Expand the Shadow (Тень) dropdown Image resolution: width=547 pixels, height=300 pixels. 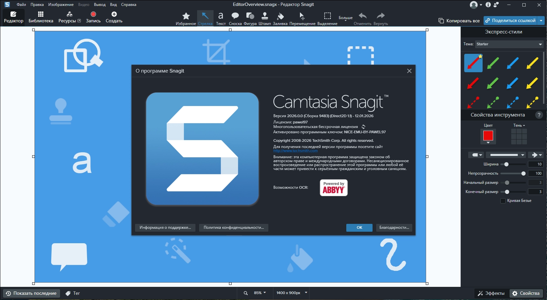519,125
